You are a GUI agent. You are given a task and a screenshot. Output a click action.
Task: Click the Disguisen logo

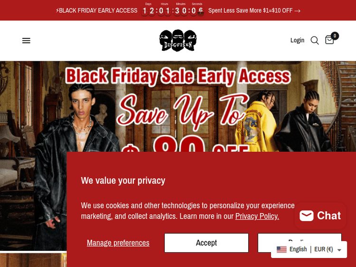(178, 41)
